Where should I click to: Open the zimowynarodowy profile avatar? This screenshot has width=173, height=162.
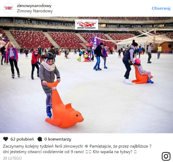tap(8, 8)
